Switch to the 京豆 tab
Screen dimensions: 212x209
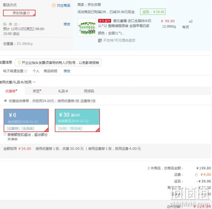(37, 91)
